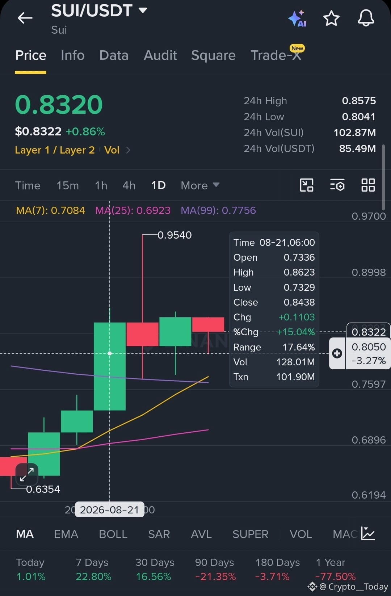Tap the 0.8050 crosshair price label
Viewport: 391px width, 596px height.
pyautogui.click(x=369, y=347)
